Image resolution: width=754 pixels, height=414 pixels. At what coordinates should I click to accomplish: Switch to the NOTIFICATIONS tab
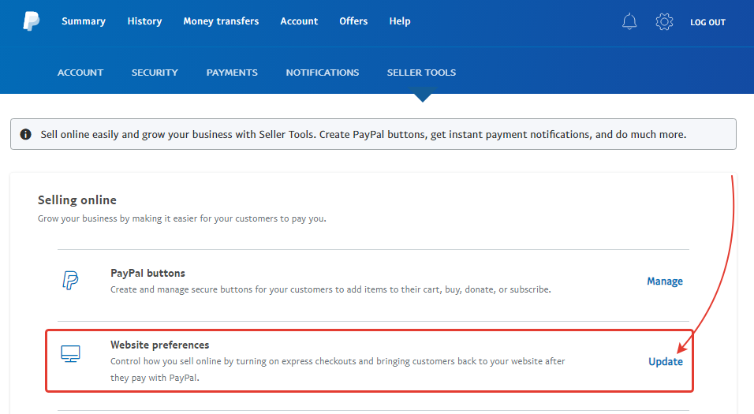click(323, 73)
